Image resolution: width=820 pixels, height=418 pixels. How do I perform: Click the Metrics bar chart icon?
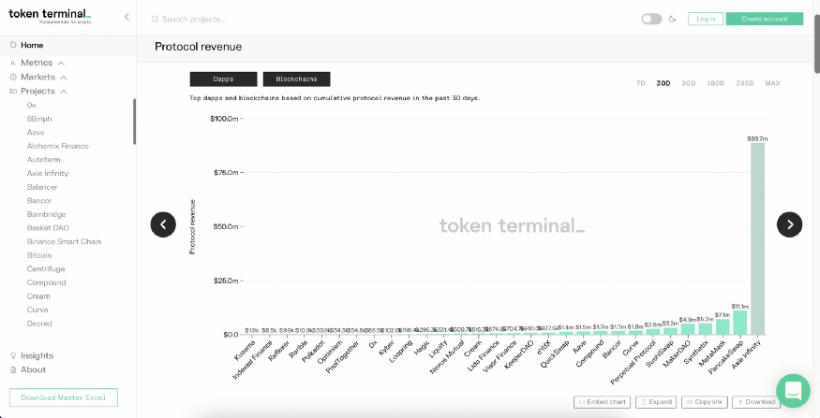pos(13,63)
